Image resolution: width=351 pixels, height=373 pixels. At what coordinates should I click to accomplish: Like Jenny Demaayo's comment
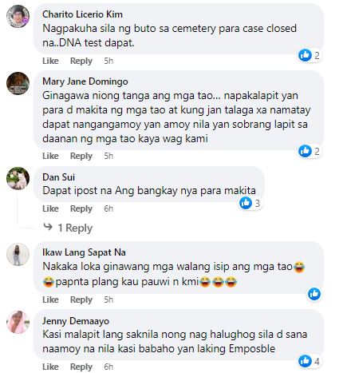click(50, 367)
